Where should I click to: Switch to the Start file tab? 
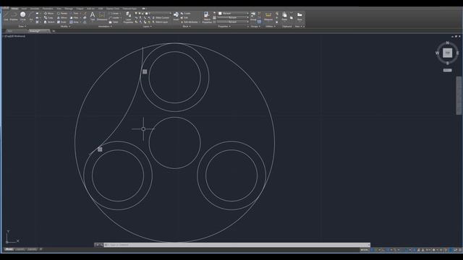click(10, 31)
